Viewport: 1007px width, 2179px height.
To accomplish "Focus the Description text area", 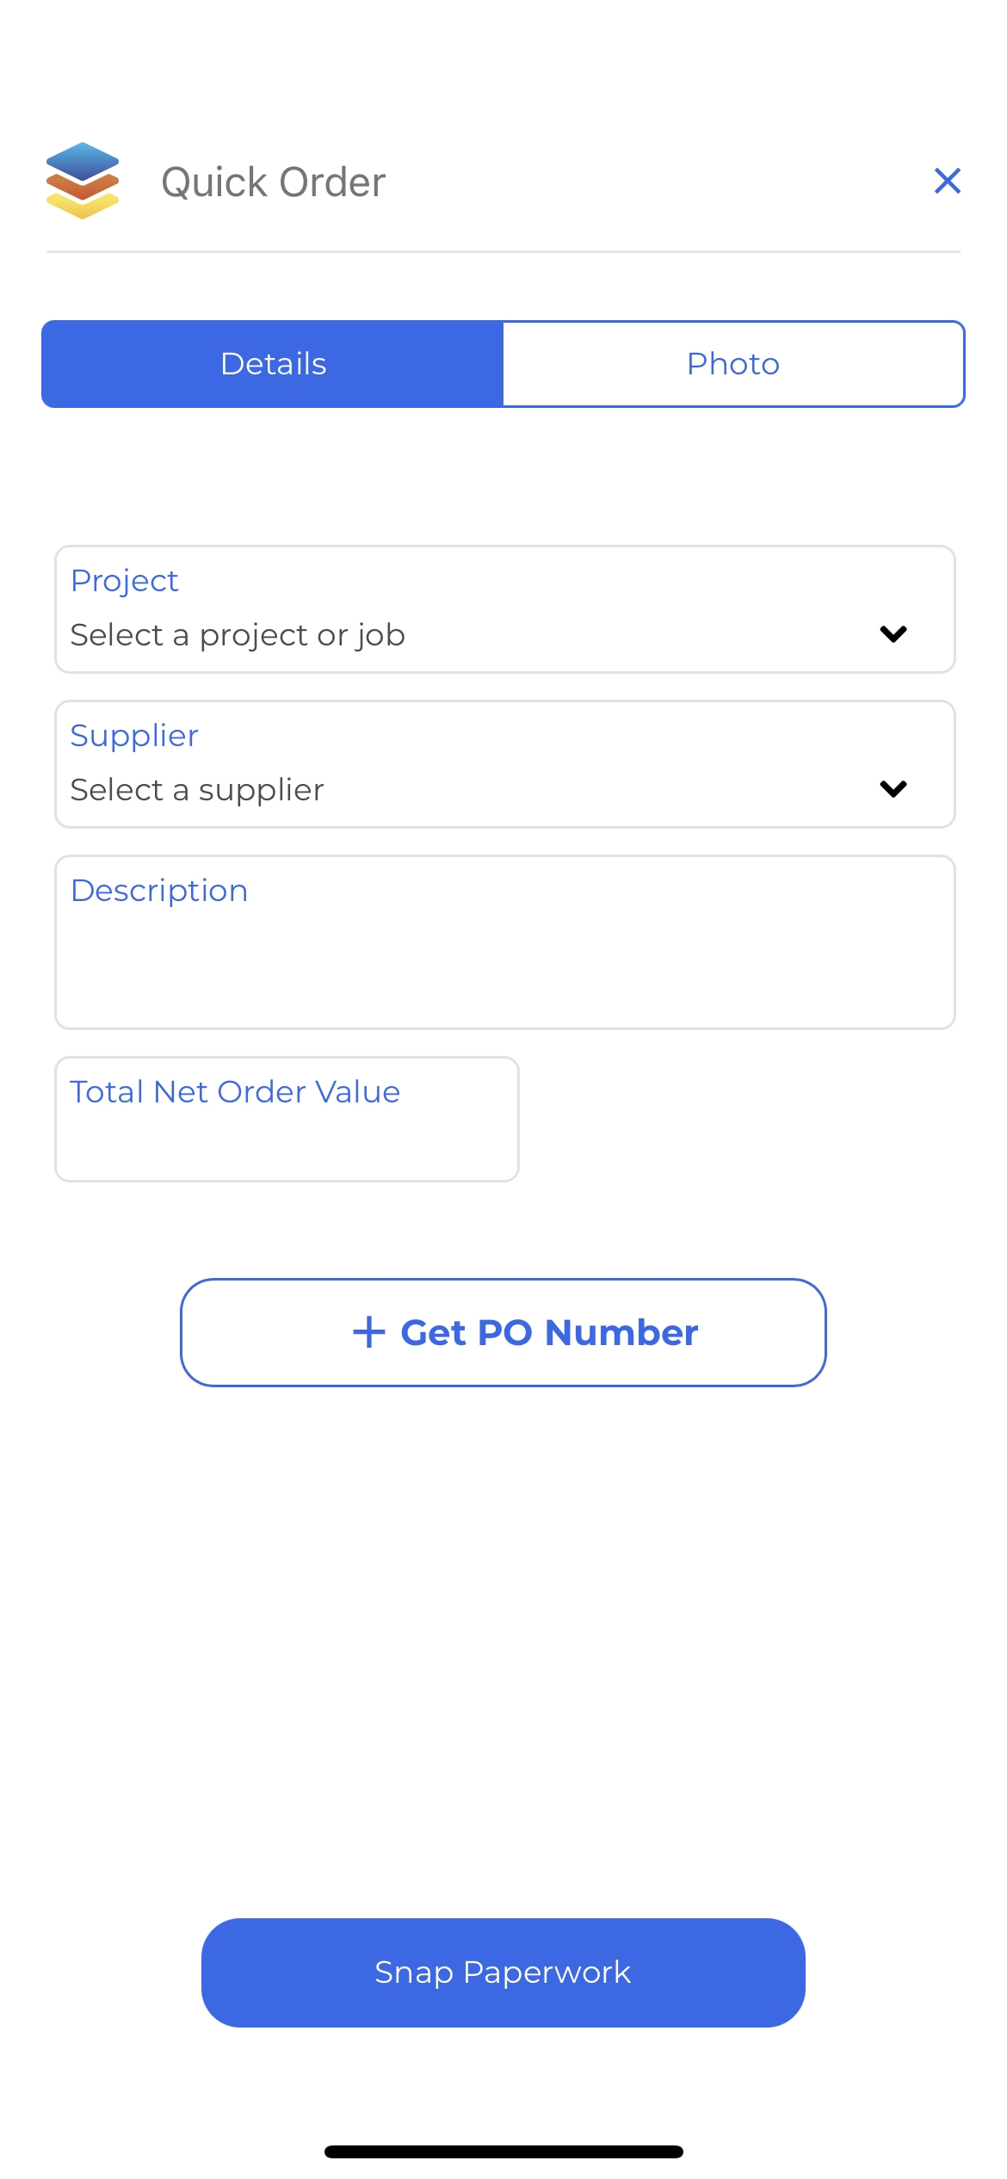I will [505, 942].
